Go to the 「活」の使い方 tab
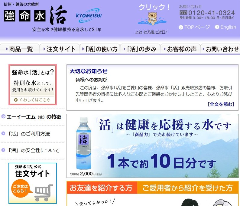Viewport: 240px width, 206px height. point(100,49)
